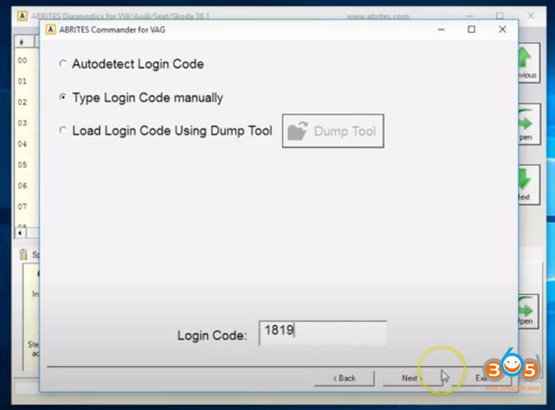Click the # column header in background list
Screen dimensions: 555x410
coord(24,42)
